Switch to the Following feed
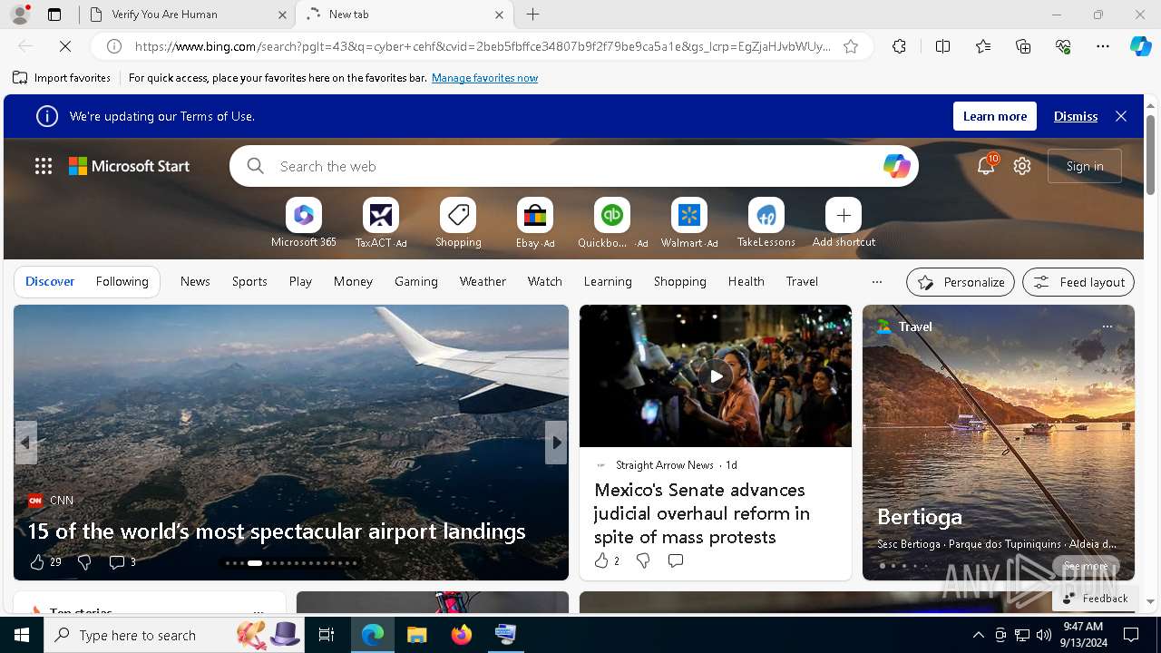 point(122,282)
